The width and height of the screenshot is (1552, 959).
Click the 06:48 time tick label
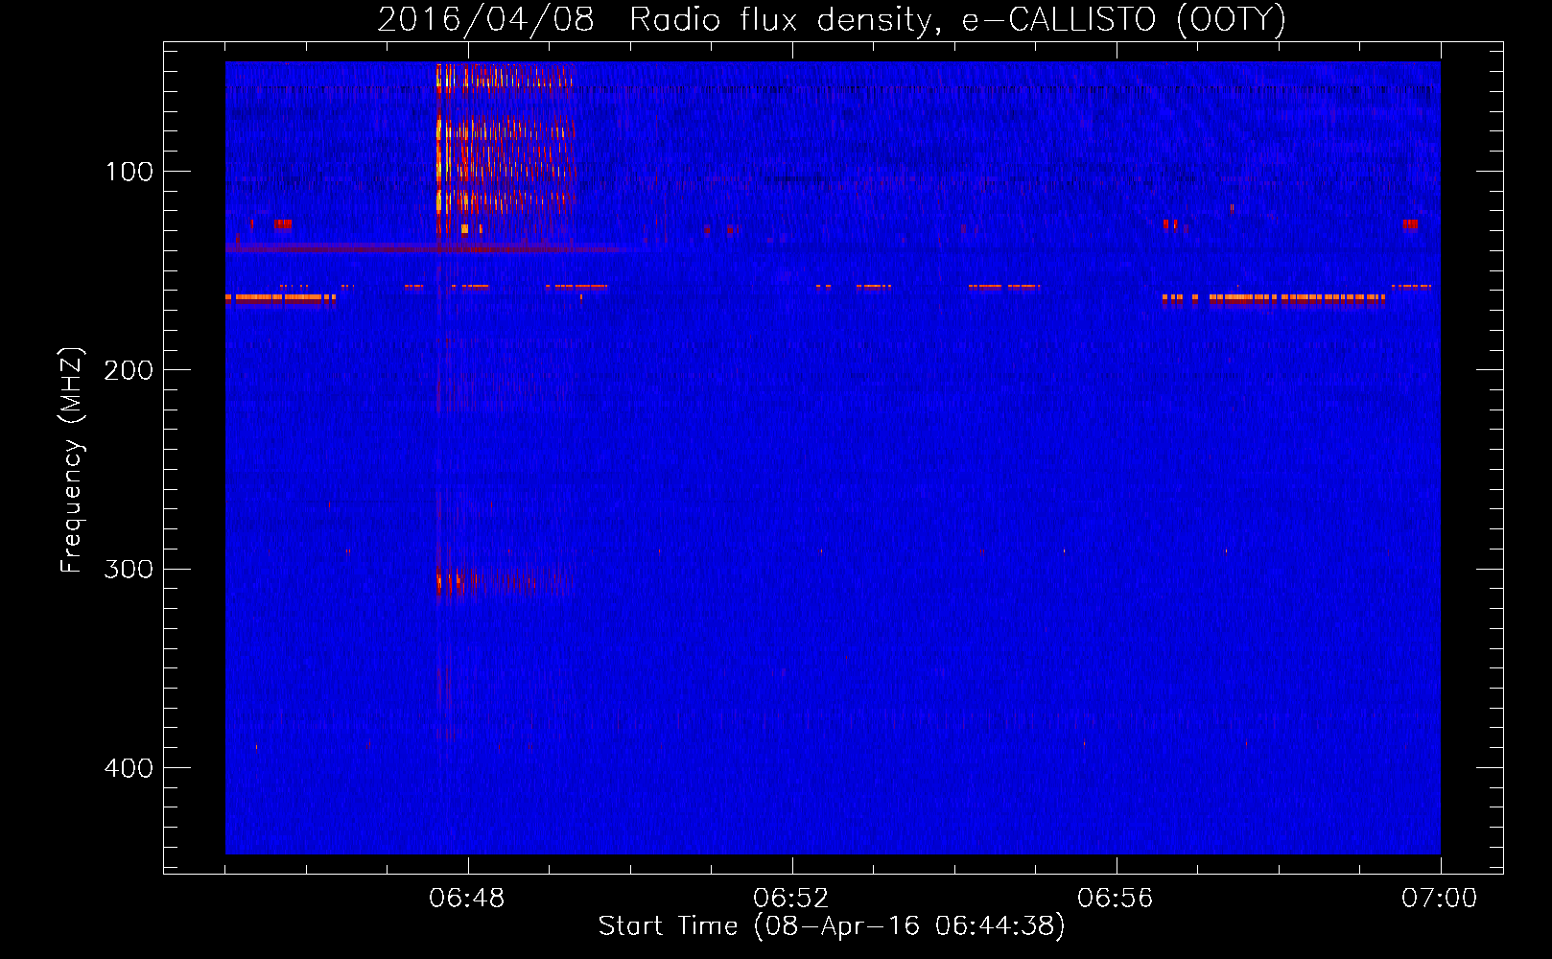[x=467, y=899]
